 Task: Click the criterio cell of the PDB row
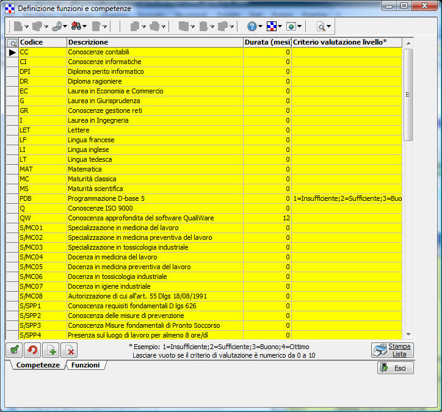(346, 198)
